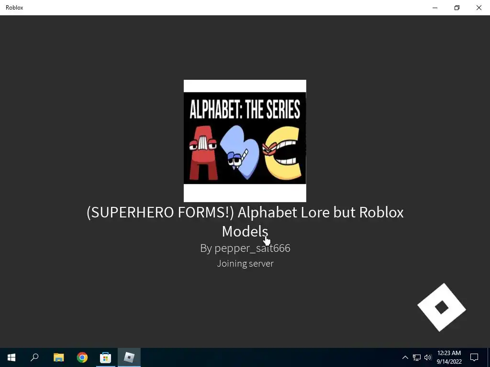
Task: Show hidden system tray icons
Action: coord(405,357)
